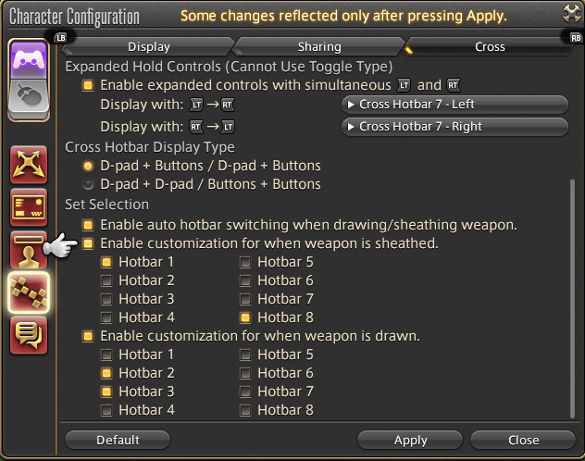This screenshot has width=585, height=461.
Task: Open Log Window Settings chat icon
Action: (29, 334)
